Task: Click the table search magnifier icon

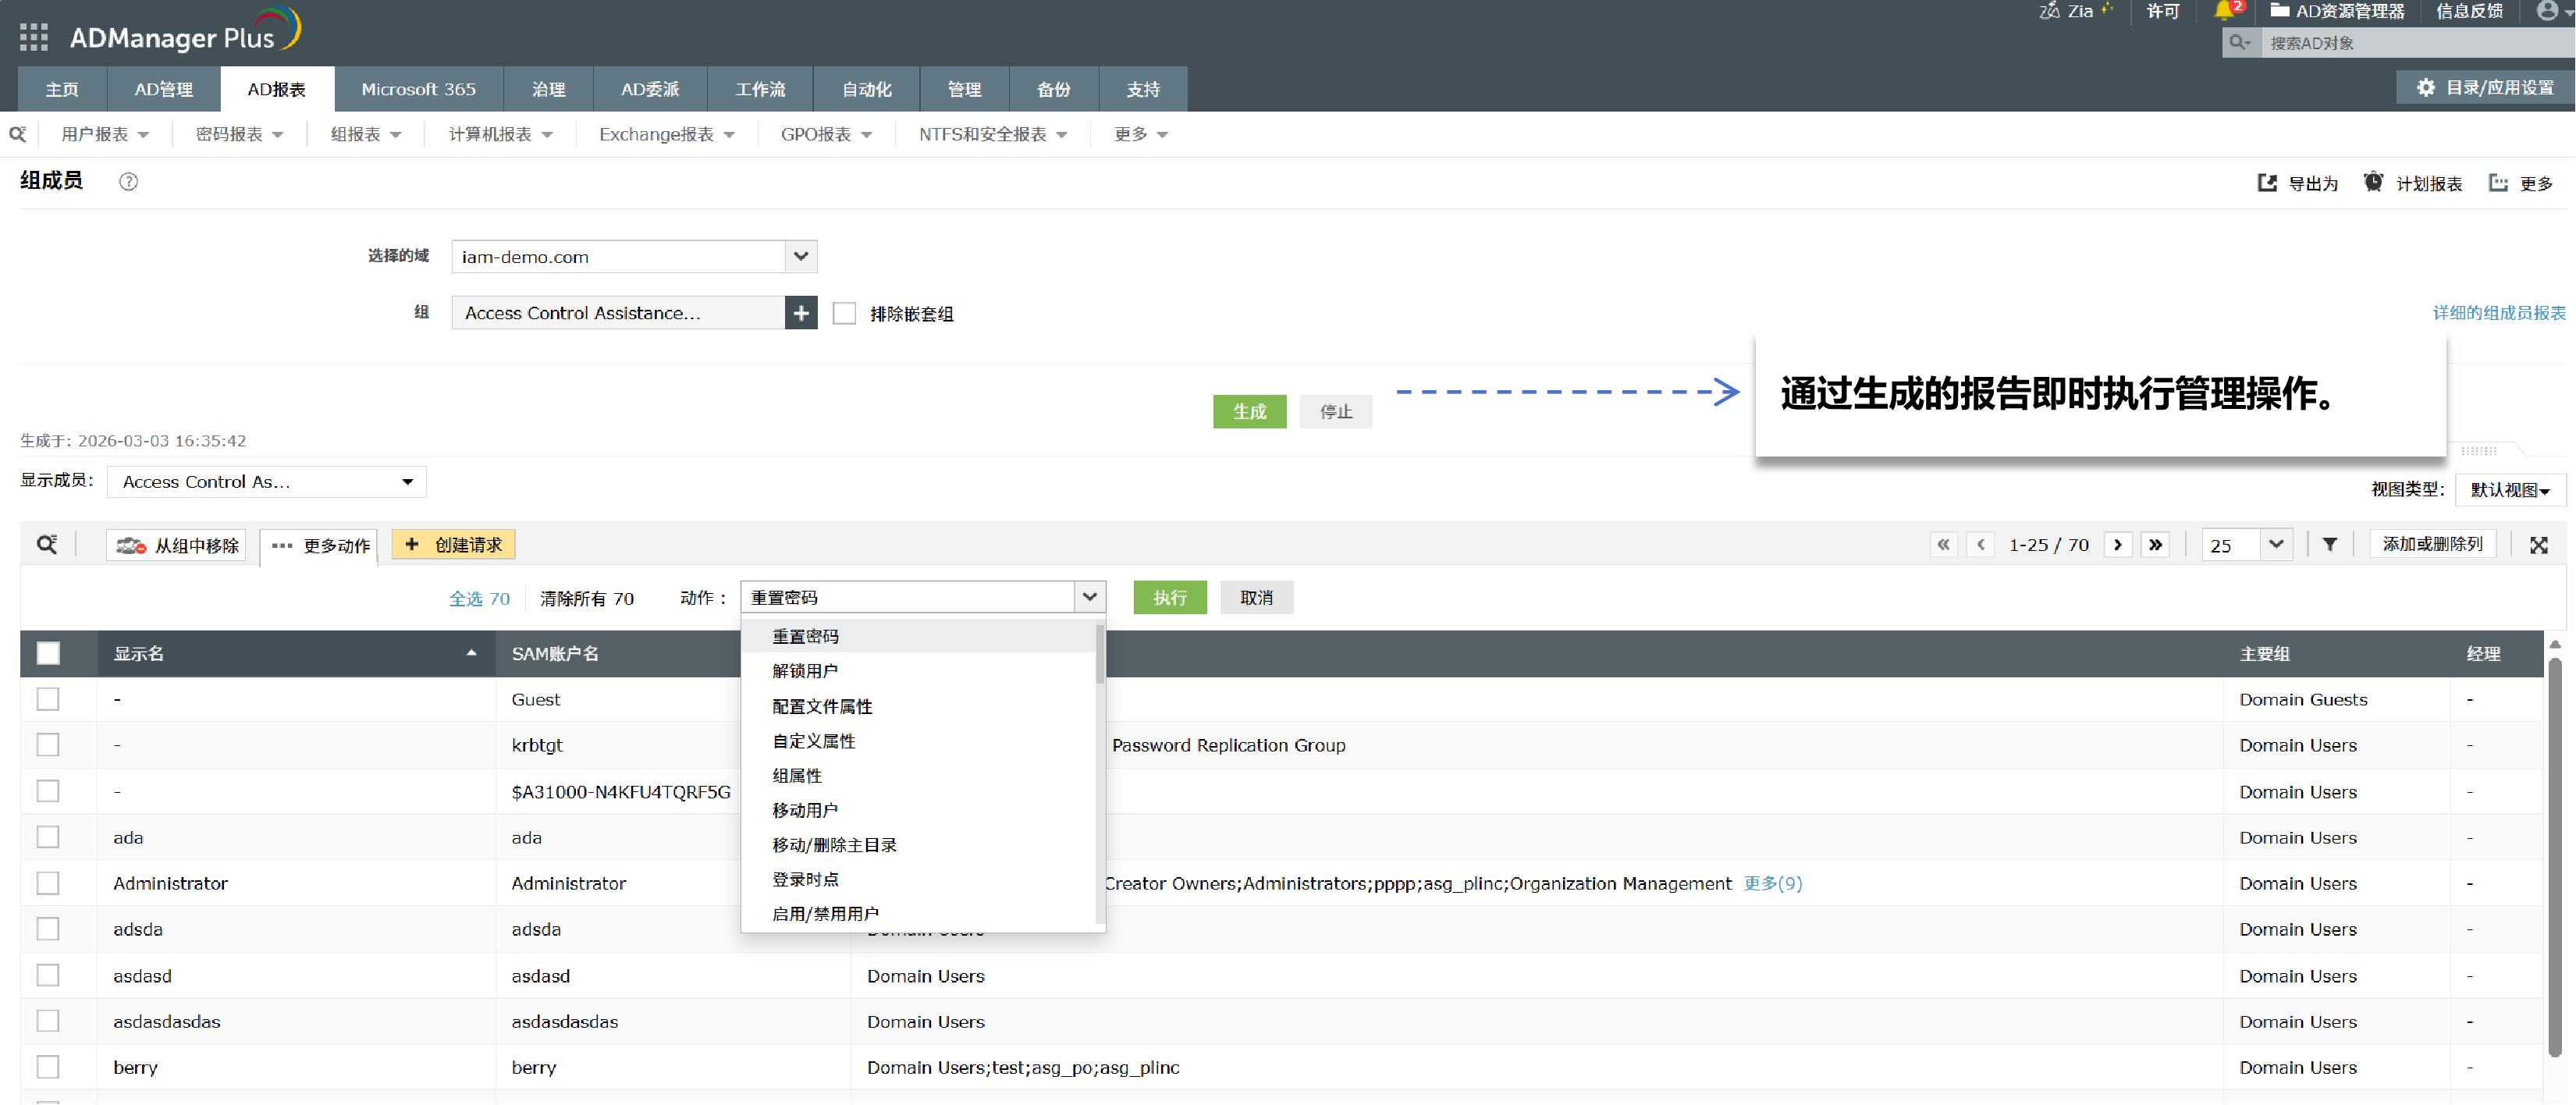Action: pos(47,545)
